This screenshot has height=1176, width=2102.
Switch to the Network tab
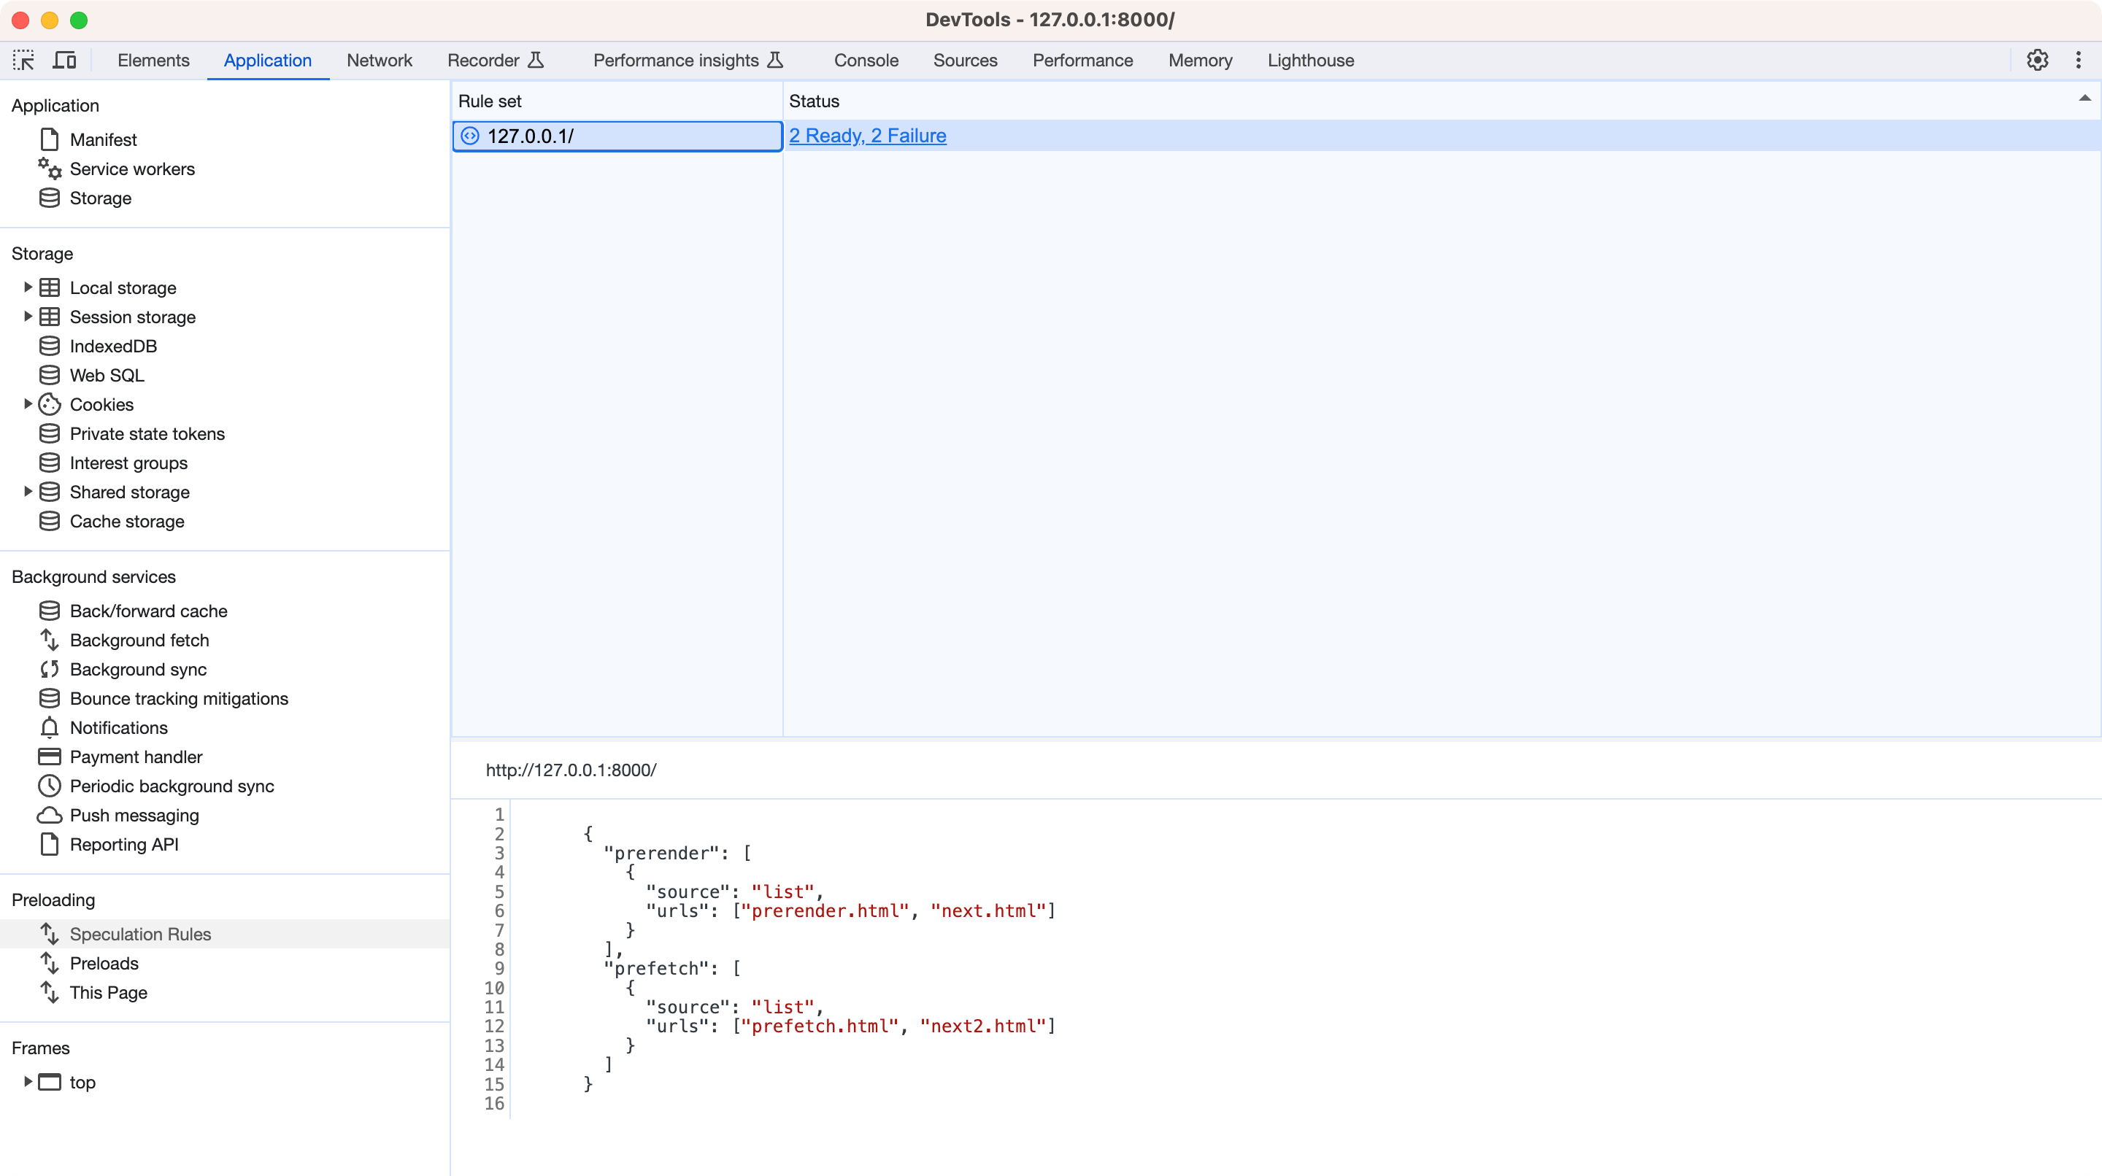[x=379, y=61]
